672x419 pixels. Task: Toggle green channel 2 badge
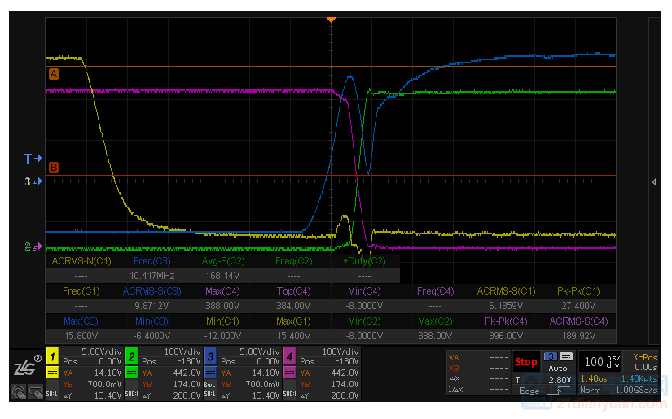pos(132,356)
